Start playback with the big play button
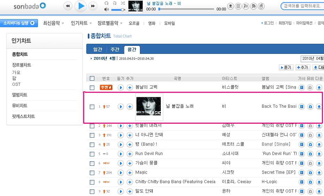The image size is (324, 196). tap(80, 6)
